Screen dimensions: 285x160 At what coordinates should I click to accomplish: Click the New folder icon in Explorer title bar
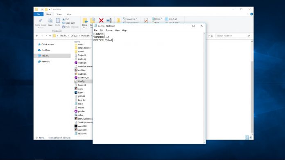pyautogui.click(x=46, y=9)
